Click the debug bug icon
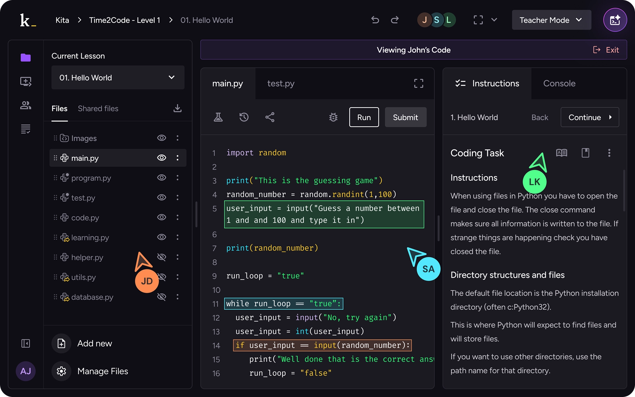The width and height of the screenshot is (635, 397). [333, 117]
